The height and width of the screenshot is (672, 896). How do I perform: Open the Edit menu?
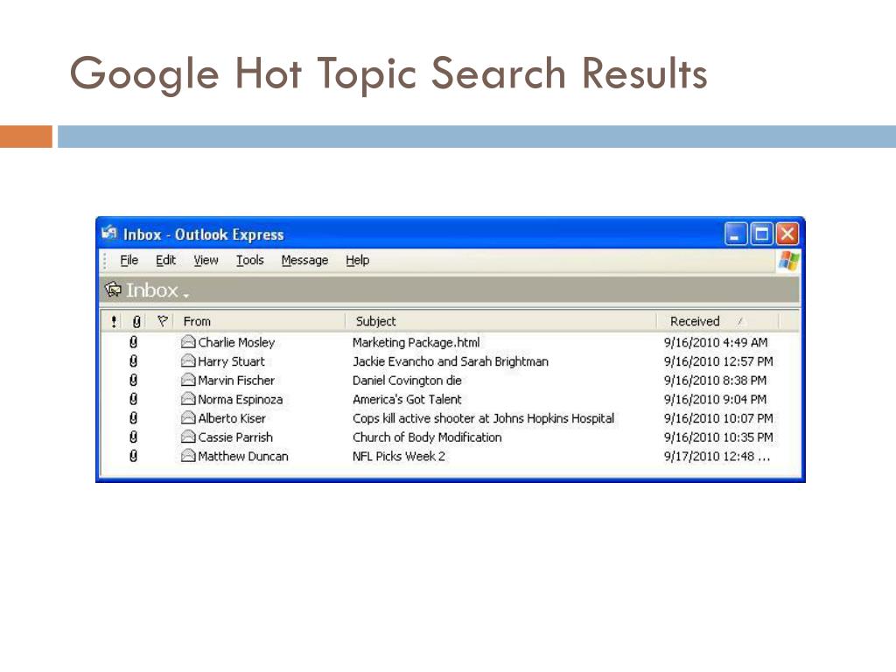coord(165,261)
